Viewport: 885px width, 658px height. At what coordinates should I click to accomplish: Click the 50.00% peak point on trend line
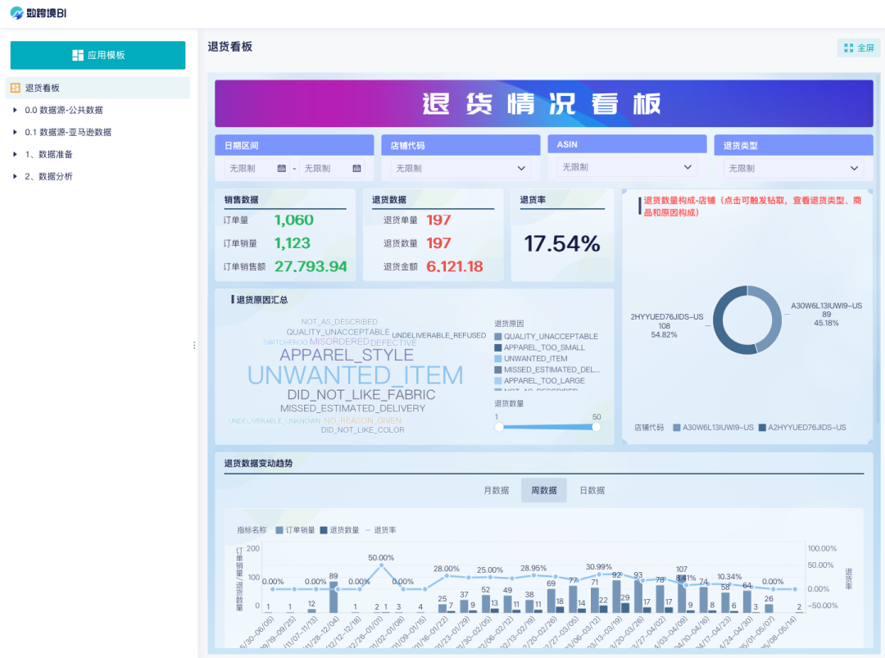tap(382, 565)
